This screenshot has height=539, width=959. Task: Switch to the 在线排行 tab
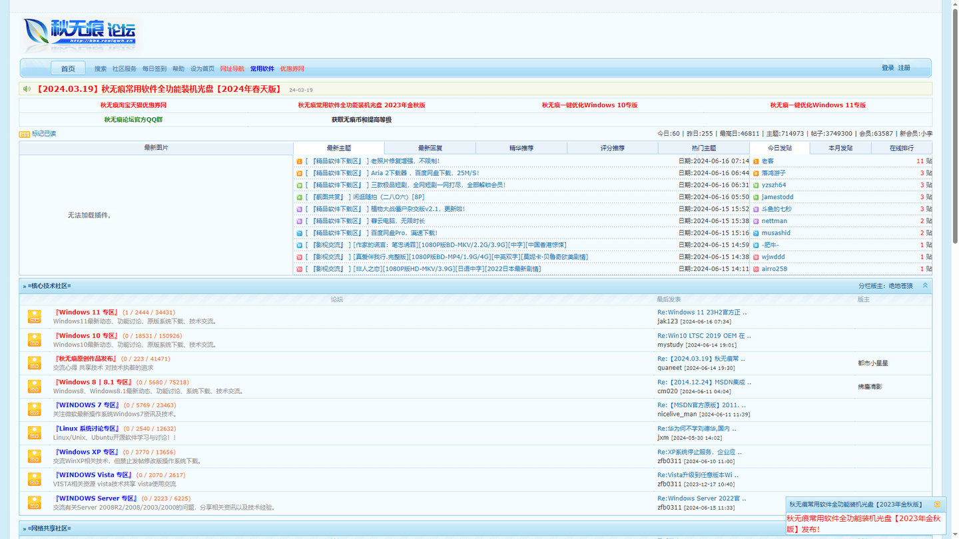(902, 148)
